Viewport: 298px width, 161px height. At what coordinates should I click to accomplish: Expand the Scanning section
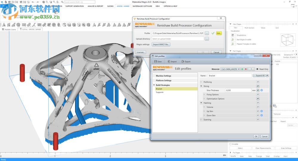(x=202, y=120)
